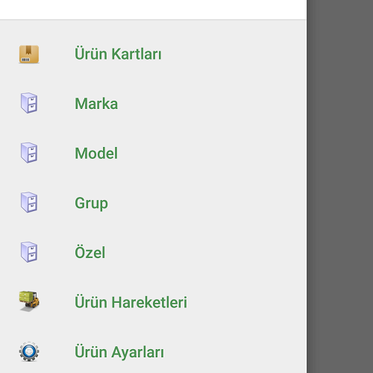Click the cabinet icon beside Model
The height and width of the screenshot is (373, 373).
[x=29, y=153]
